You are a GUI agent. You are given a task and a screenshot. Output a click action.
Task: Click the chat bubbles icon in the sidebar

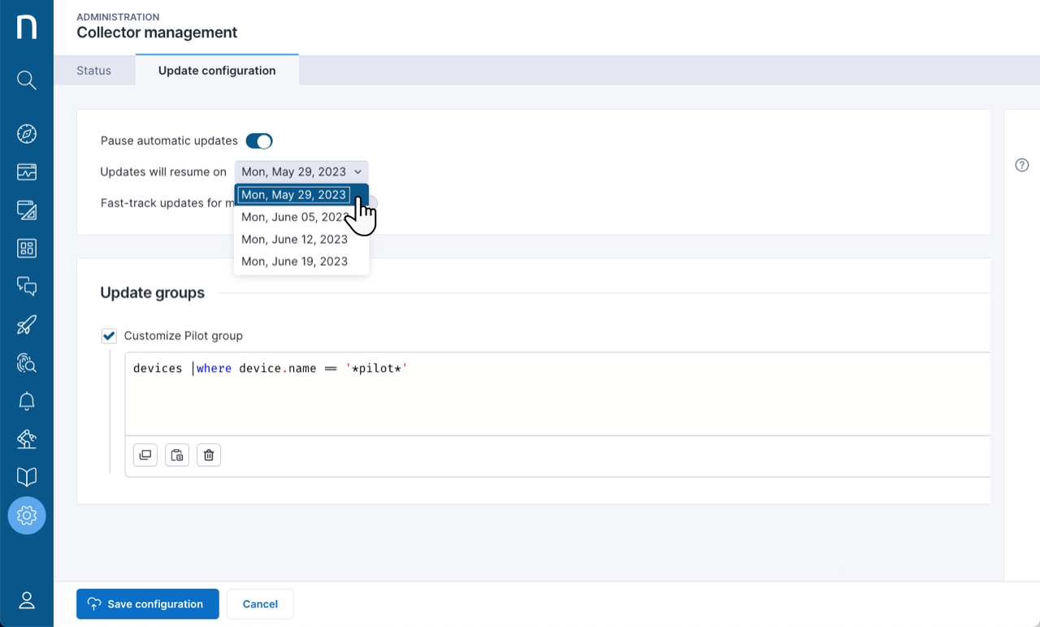click(27, 287)
